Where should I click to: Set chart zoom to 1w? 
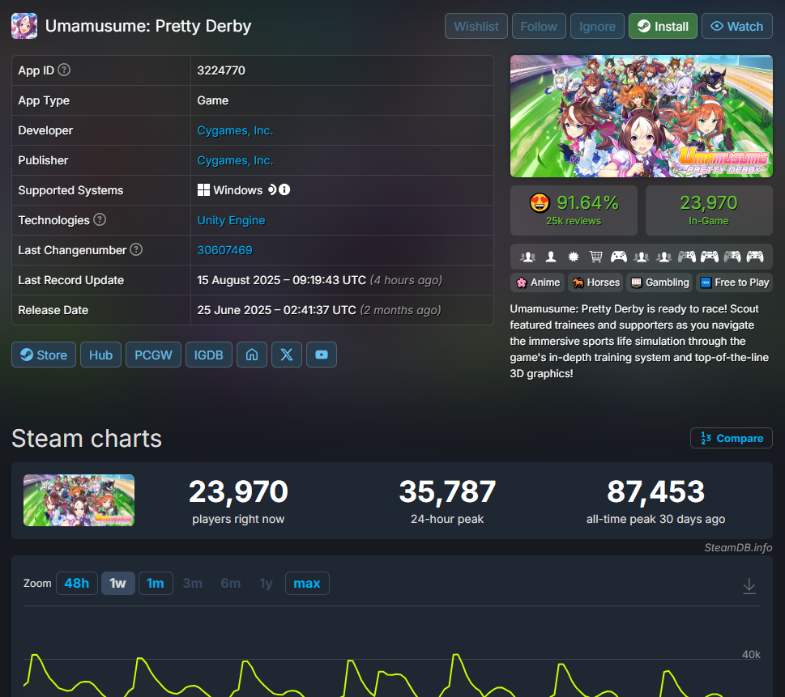tap(118, 584)
